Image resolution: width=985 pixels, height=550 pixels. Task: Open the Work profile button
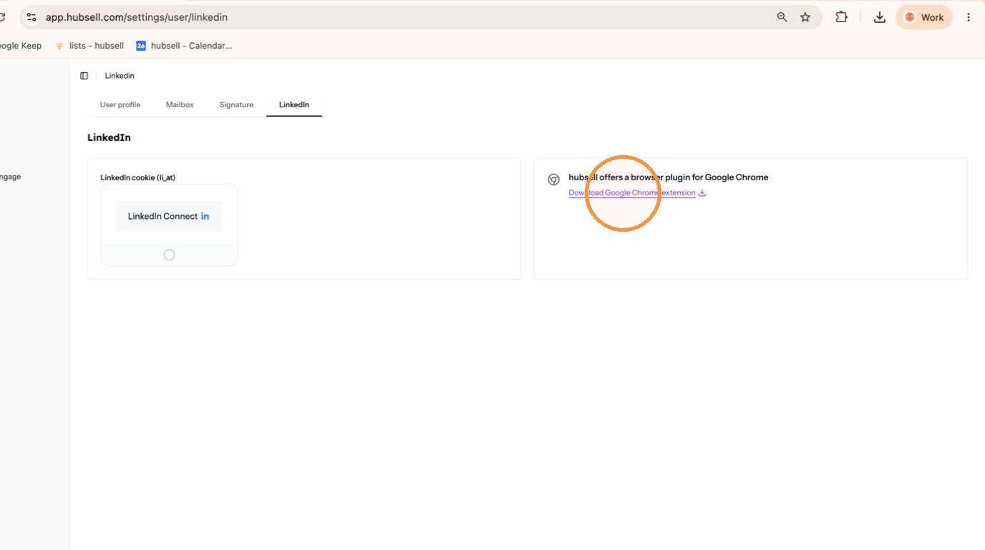[x=924, y=17]
